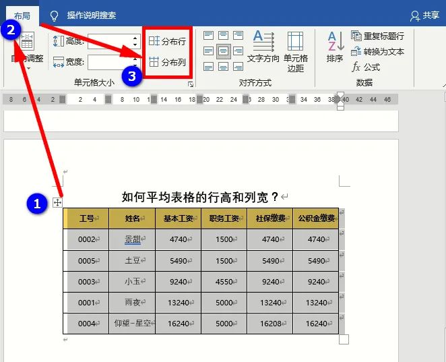This screenshot has width=446, height=362.
Task: Click the header cell 公积金缴费
Action: point(316,218)
